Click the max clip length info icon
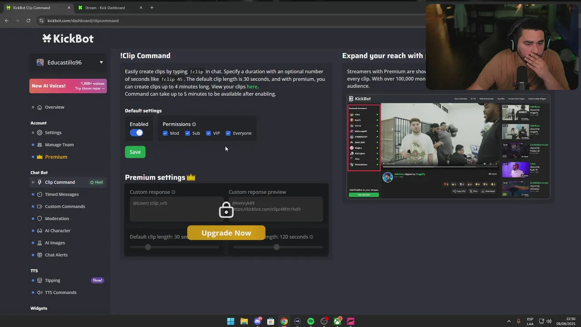The width and height of the screenshot is (581, 327). [311, 237]
